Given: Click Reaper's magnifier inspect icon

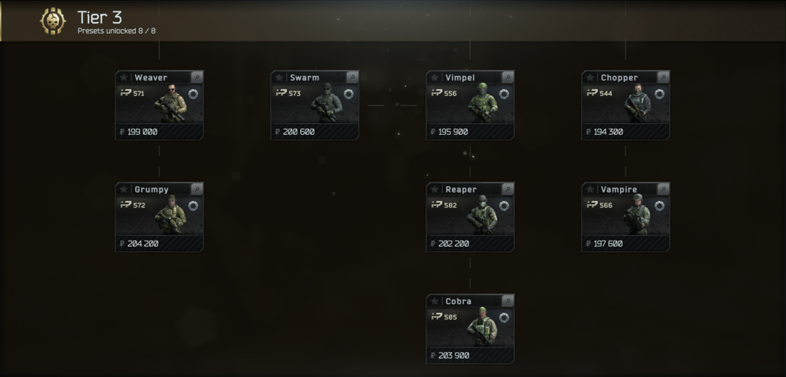Looking at the screenshot, I should coord(508,188).
